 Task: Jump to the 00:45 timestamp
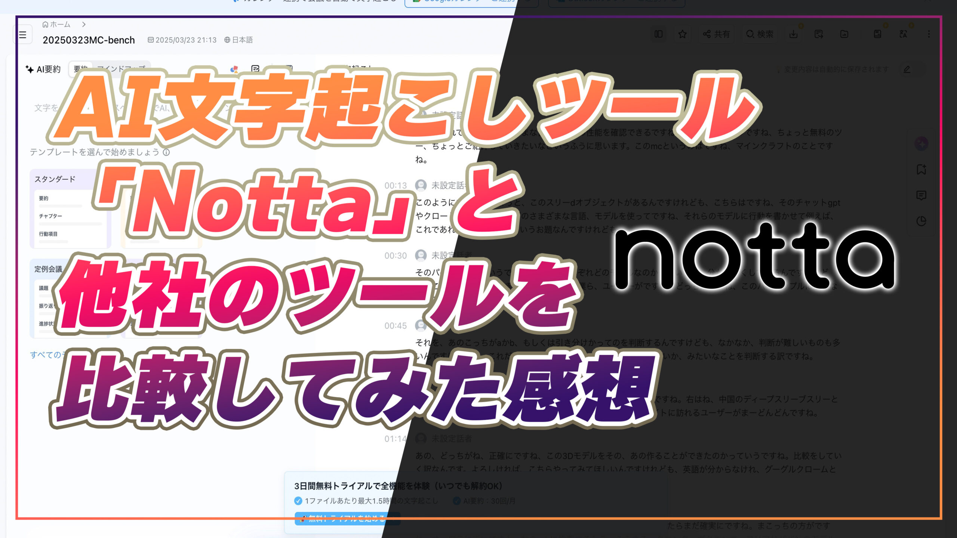click(396, 326)
